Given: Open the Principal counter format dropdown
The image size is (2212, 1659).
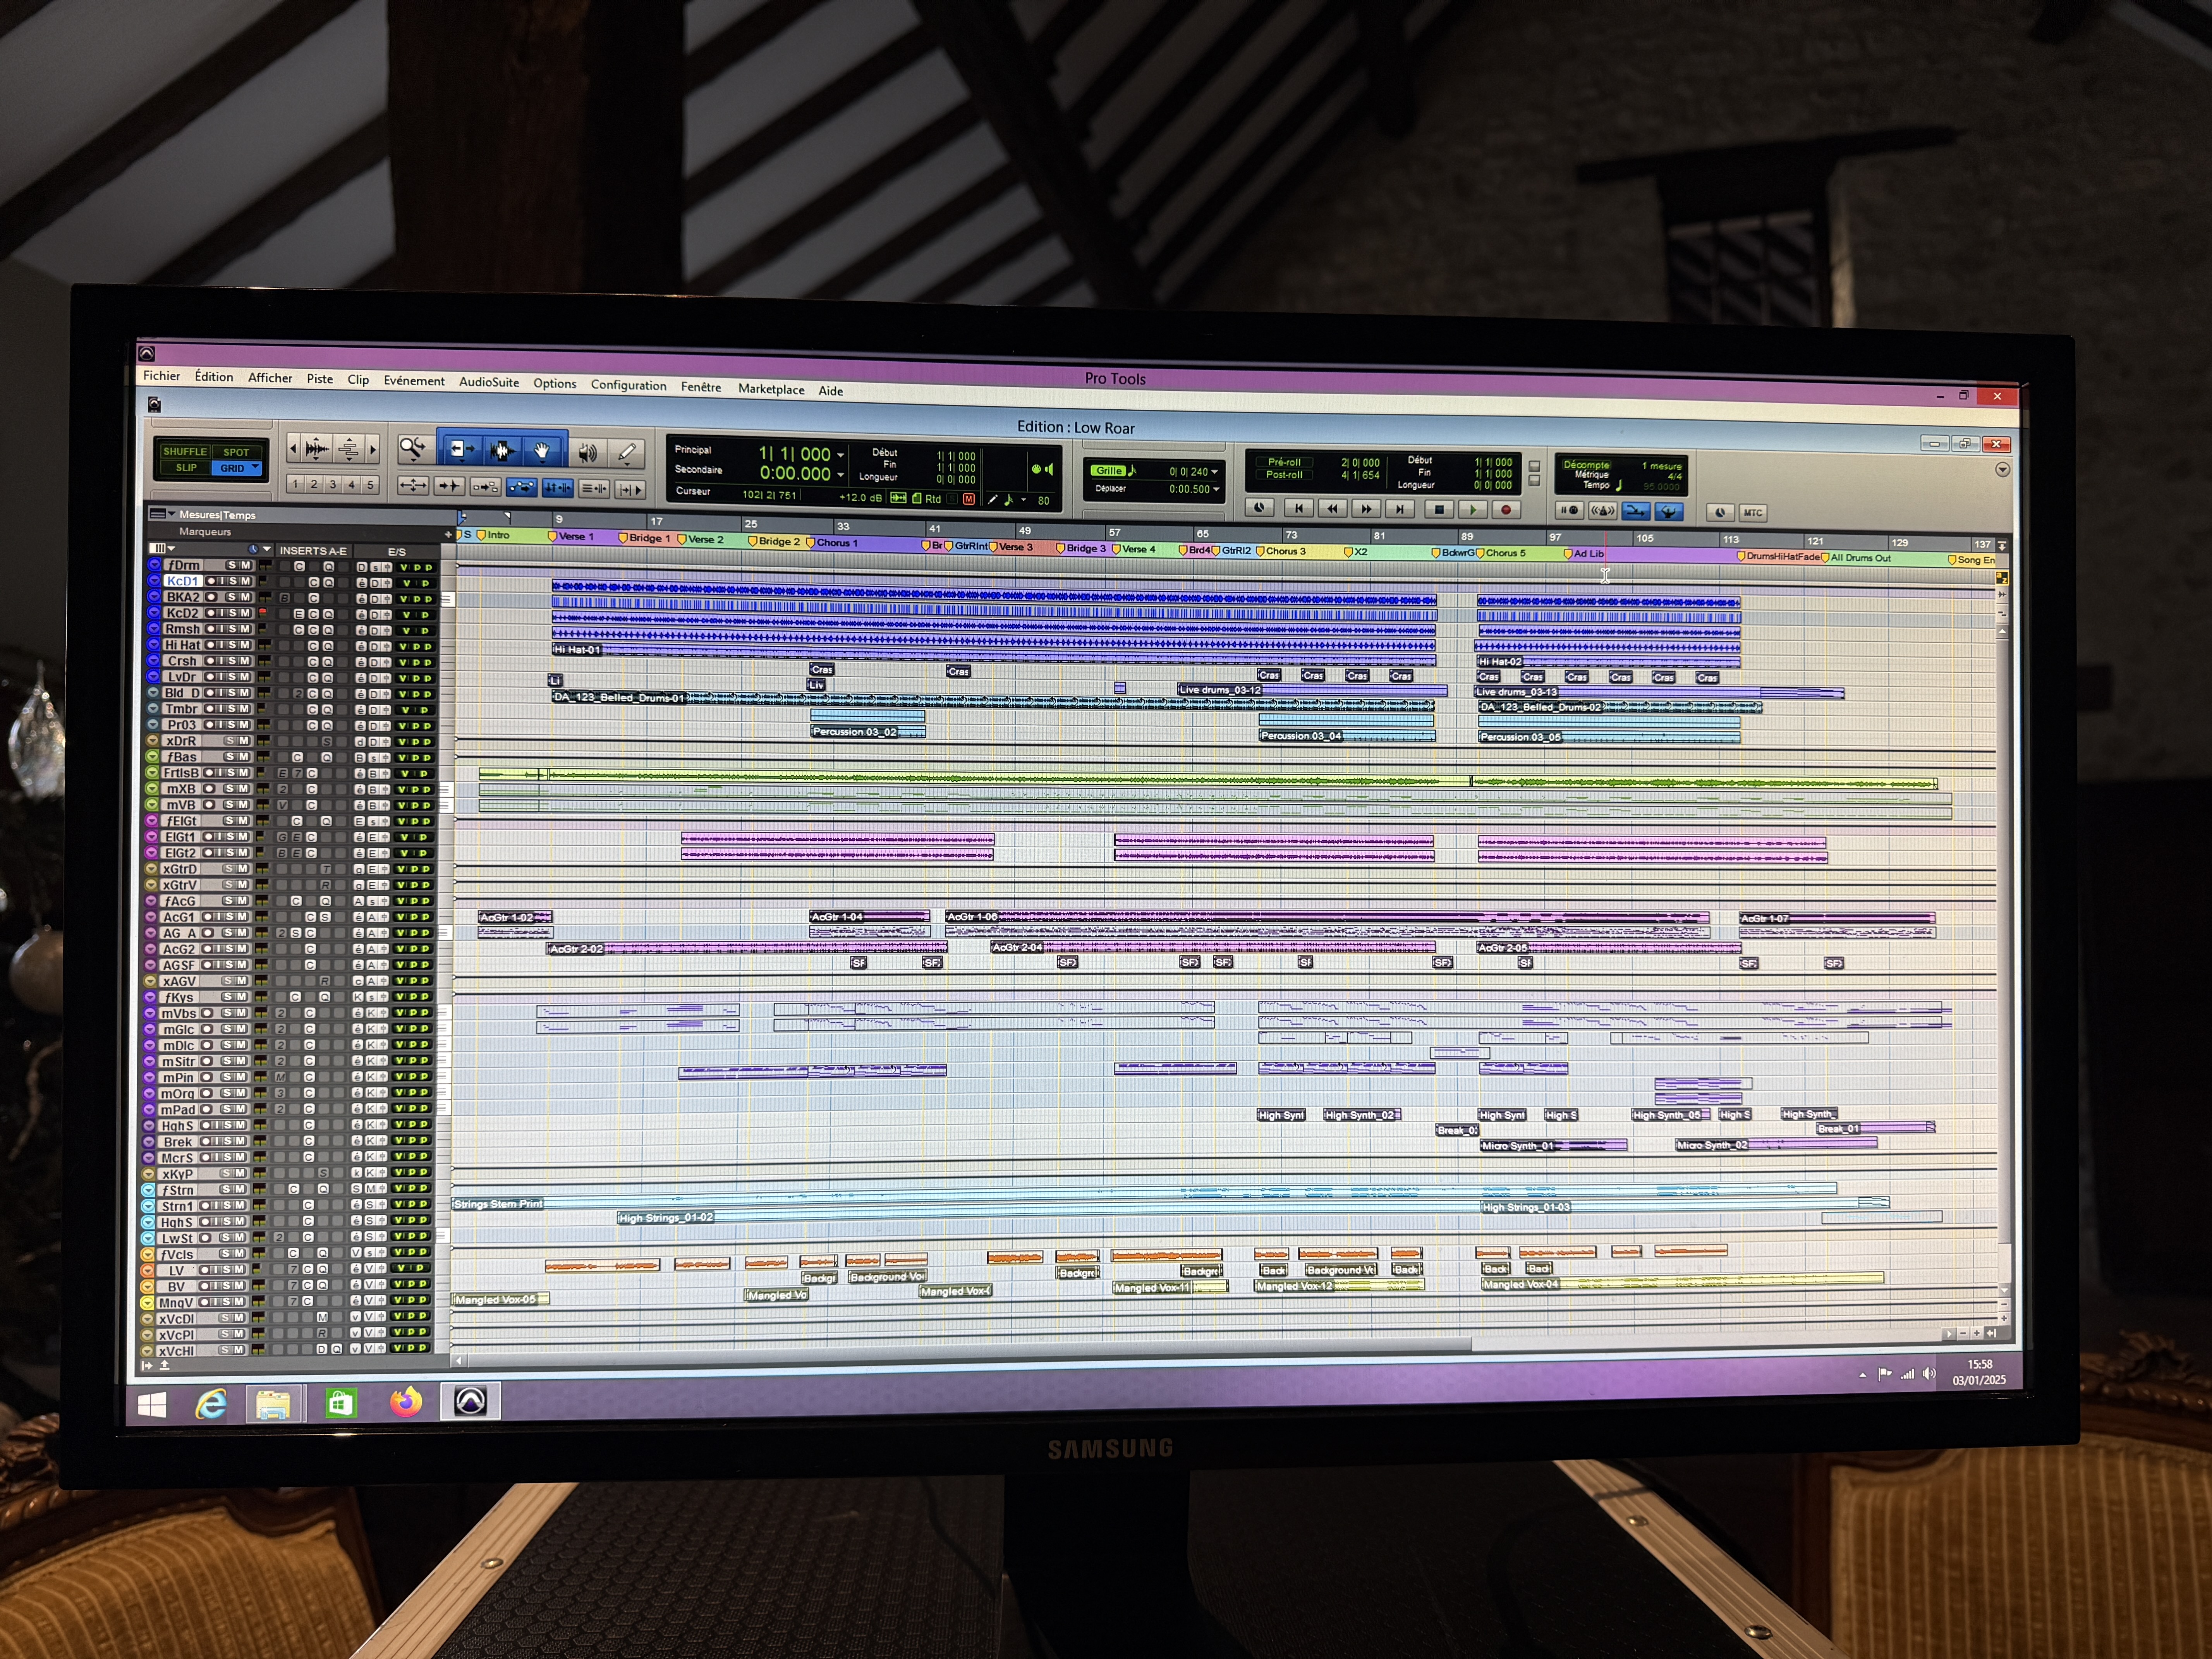Looking at the screenshot, I should click(x=841, y=455).
